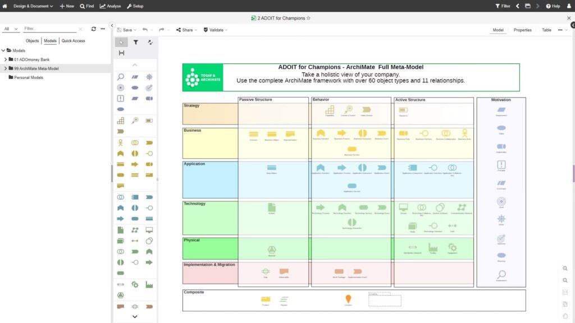Screen dimensions: 575x323
Task: Click the zoom in magnifier on canvas
Action: (565, 269)
